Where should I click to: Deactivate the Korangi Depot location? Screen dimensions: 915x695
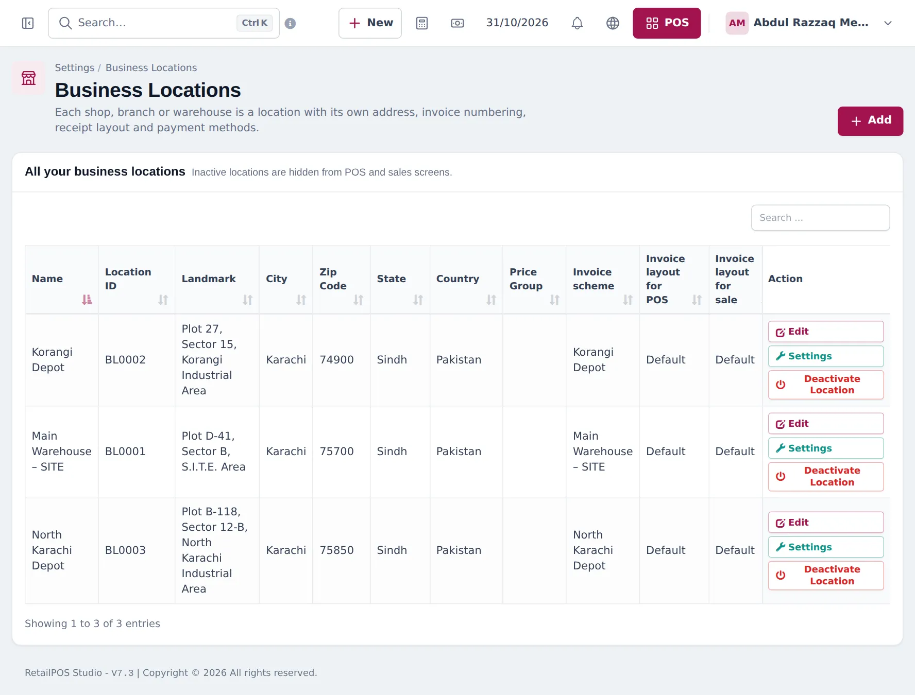pyautogui.click(x=826, y=385)
